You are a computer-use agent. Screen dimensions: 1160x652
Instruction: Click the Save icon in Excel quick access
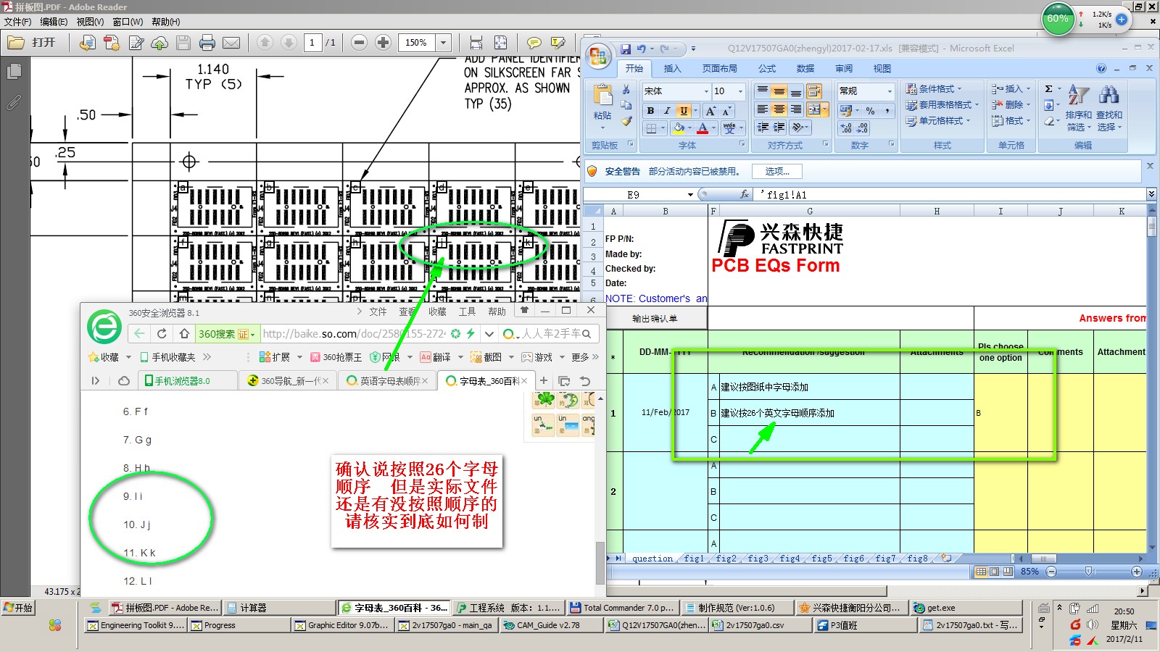[x=626, y=49]
